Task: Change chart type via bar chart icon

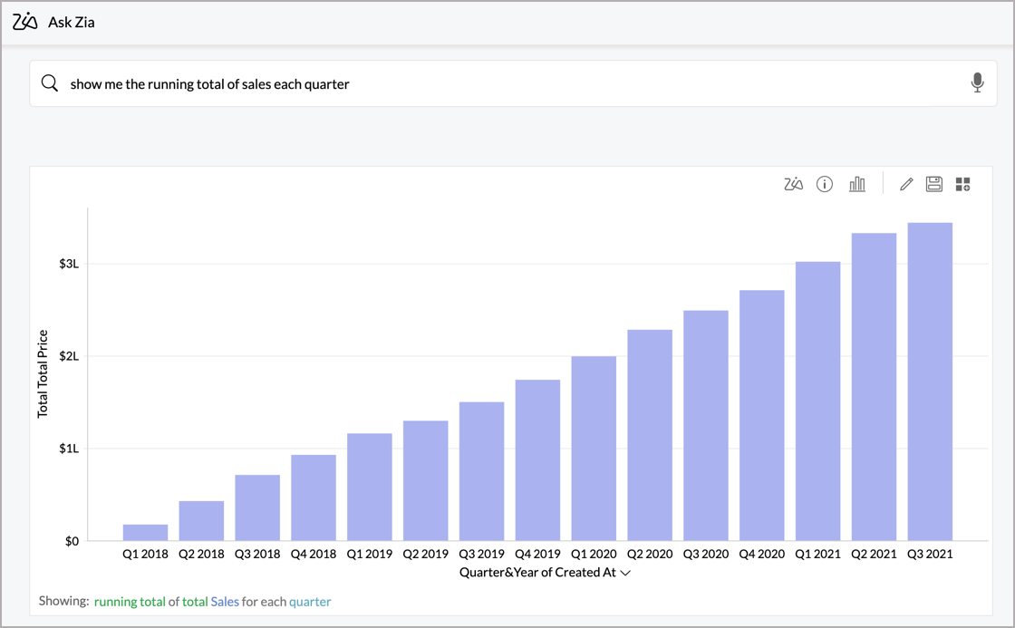Action: (x=856, y=185)
